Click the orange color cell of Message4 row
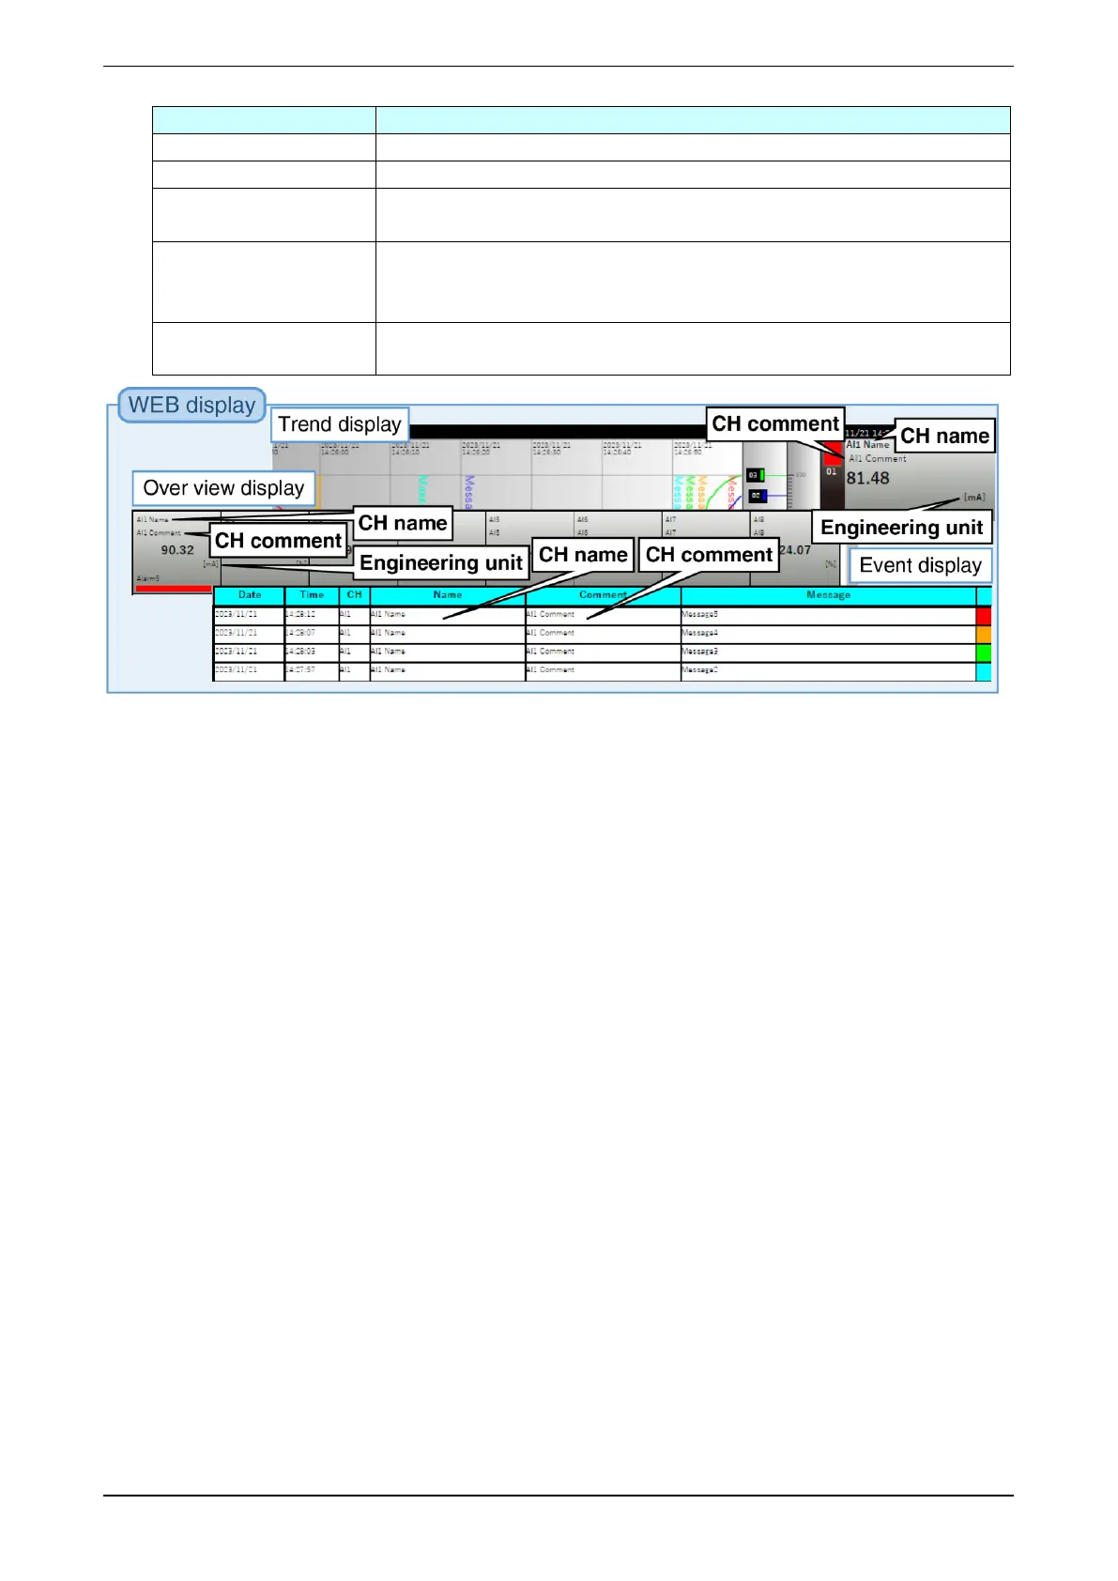This screenshot has width=1118, height=1581. [x=984, y=635]
